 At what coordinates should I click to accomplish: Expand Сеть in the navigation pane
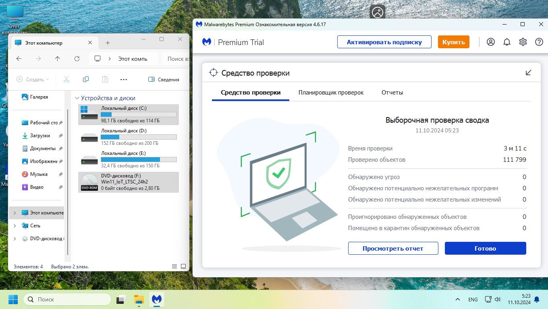pos(15,226)
